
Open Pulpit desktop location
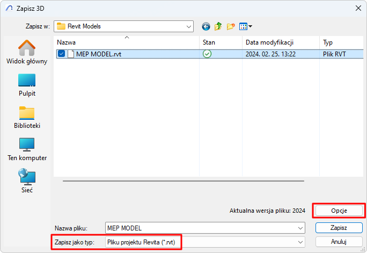tap(27, 85)
